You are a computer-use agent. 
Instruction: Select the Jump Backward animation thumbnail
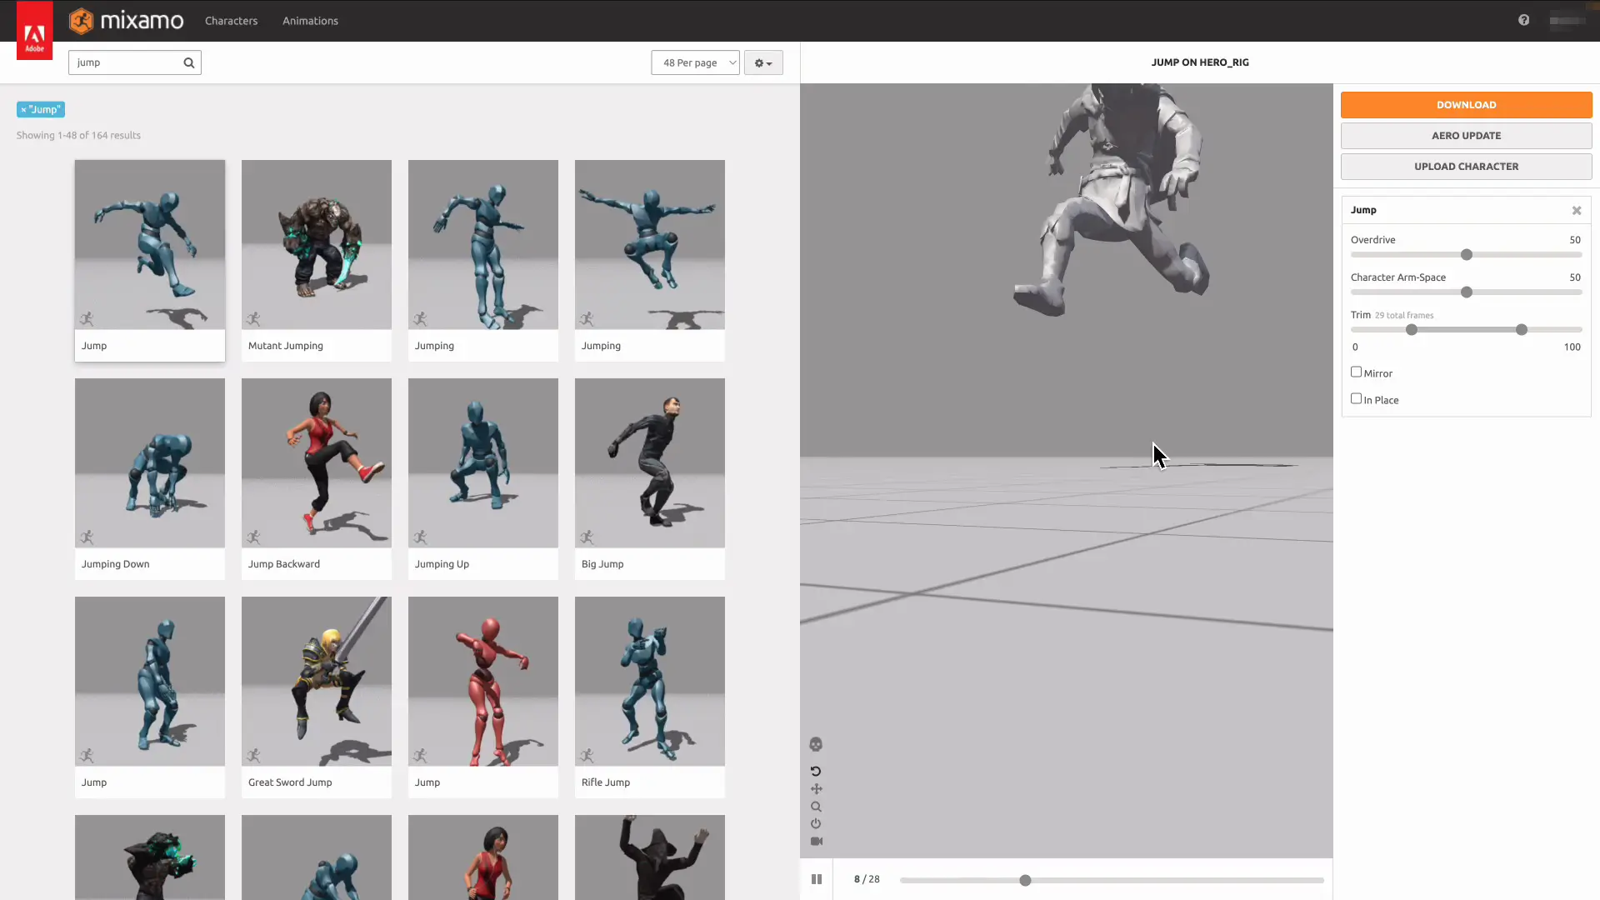tap(317, 462)
